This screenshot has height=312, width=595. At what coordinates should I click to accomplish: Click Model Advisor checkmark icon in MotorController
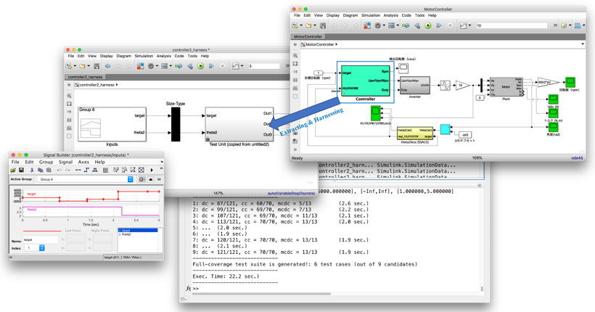564,25
